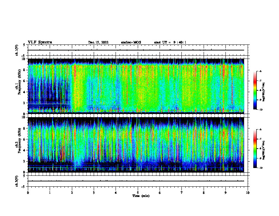Click the "start UT = 9 : 40: 1" text

[170, 42]
